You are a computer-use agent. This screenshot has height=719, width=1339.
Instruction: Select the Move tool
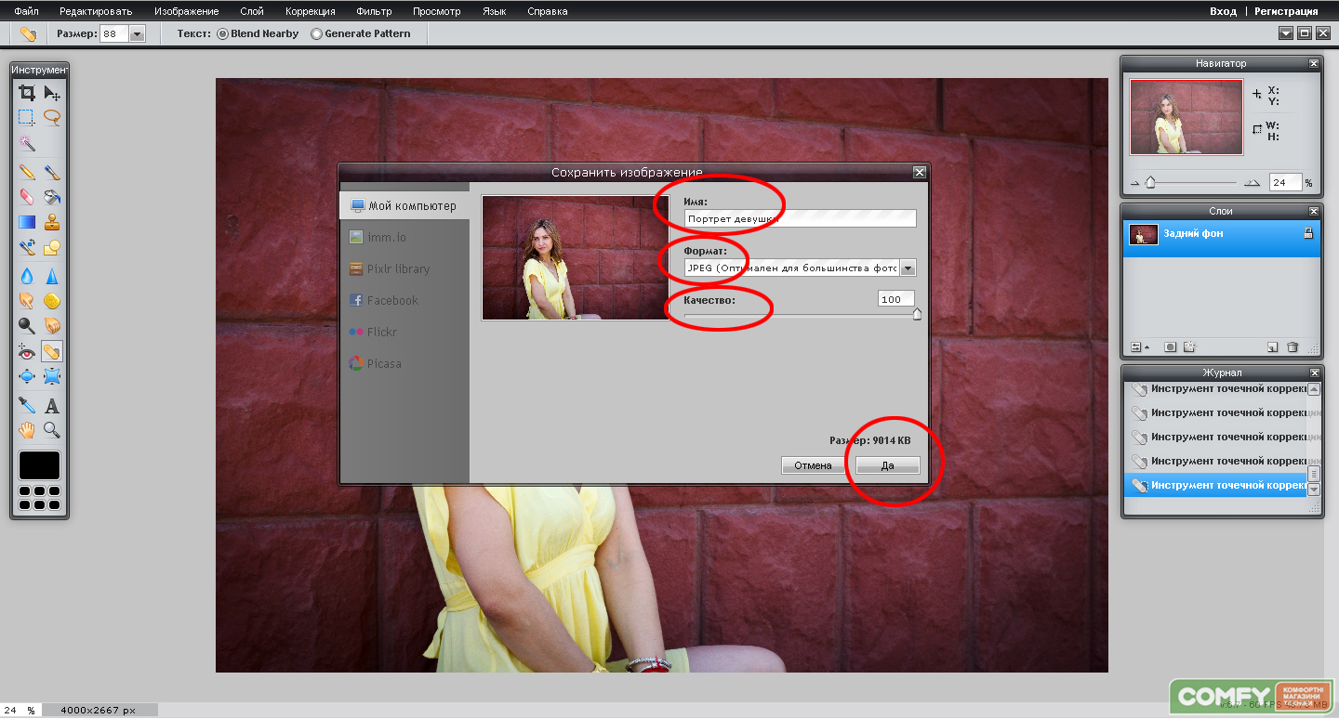pyautogui.click(x=52, y=92)
